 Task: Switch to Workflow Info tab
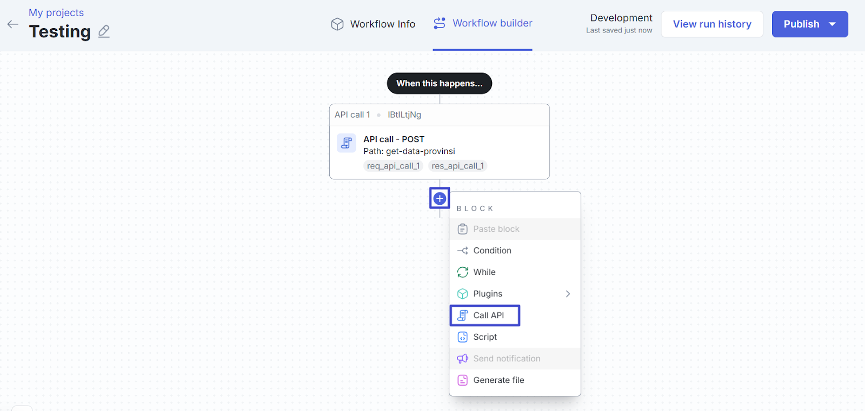[x=373, y=24]
